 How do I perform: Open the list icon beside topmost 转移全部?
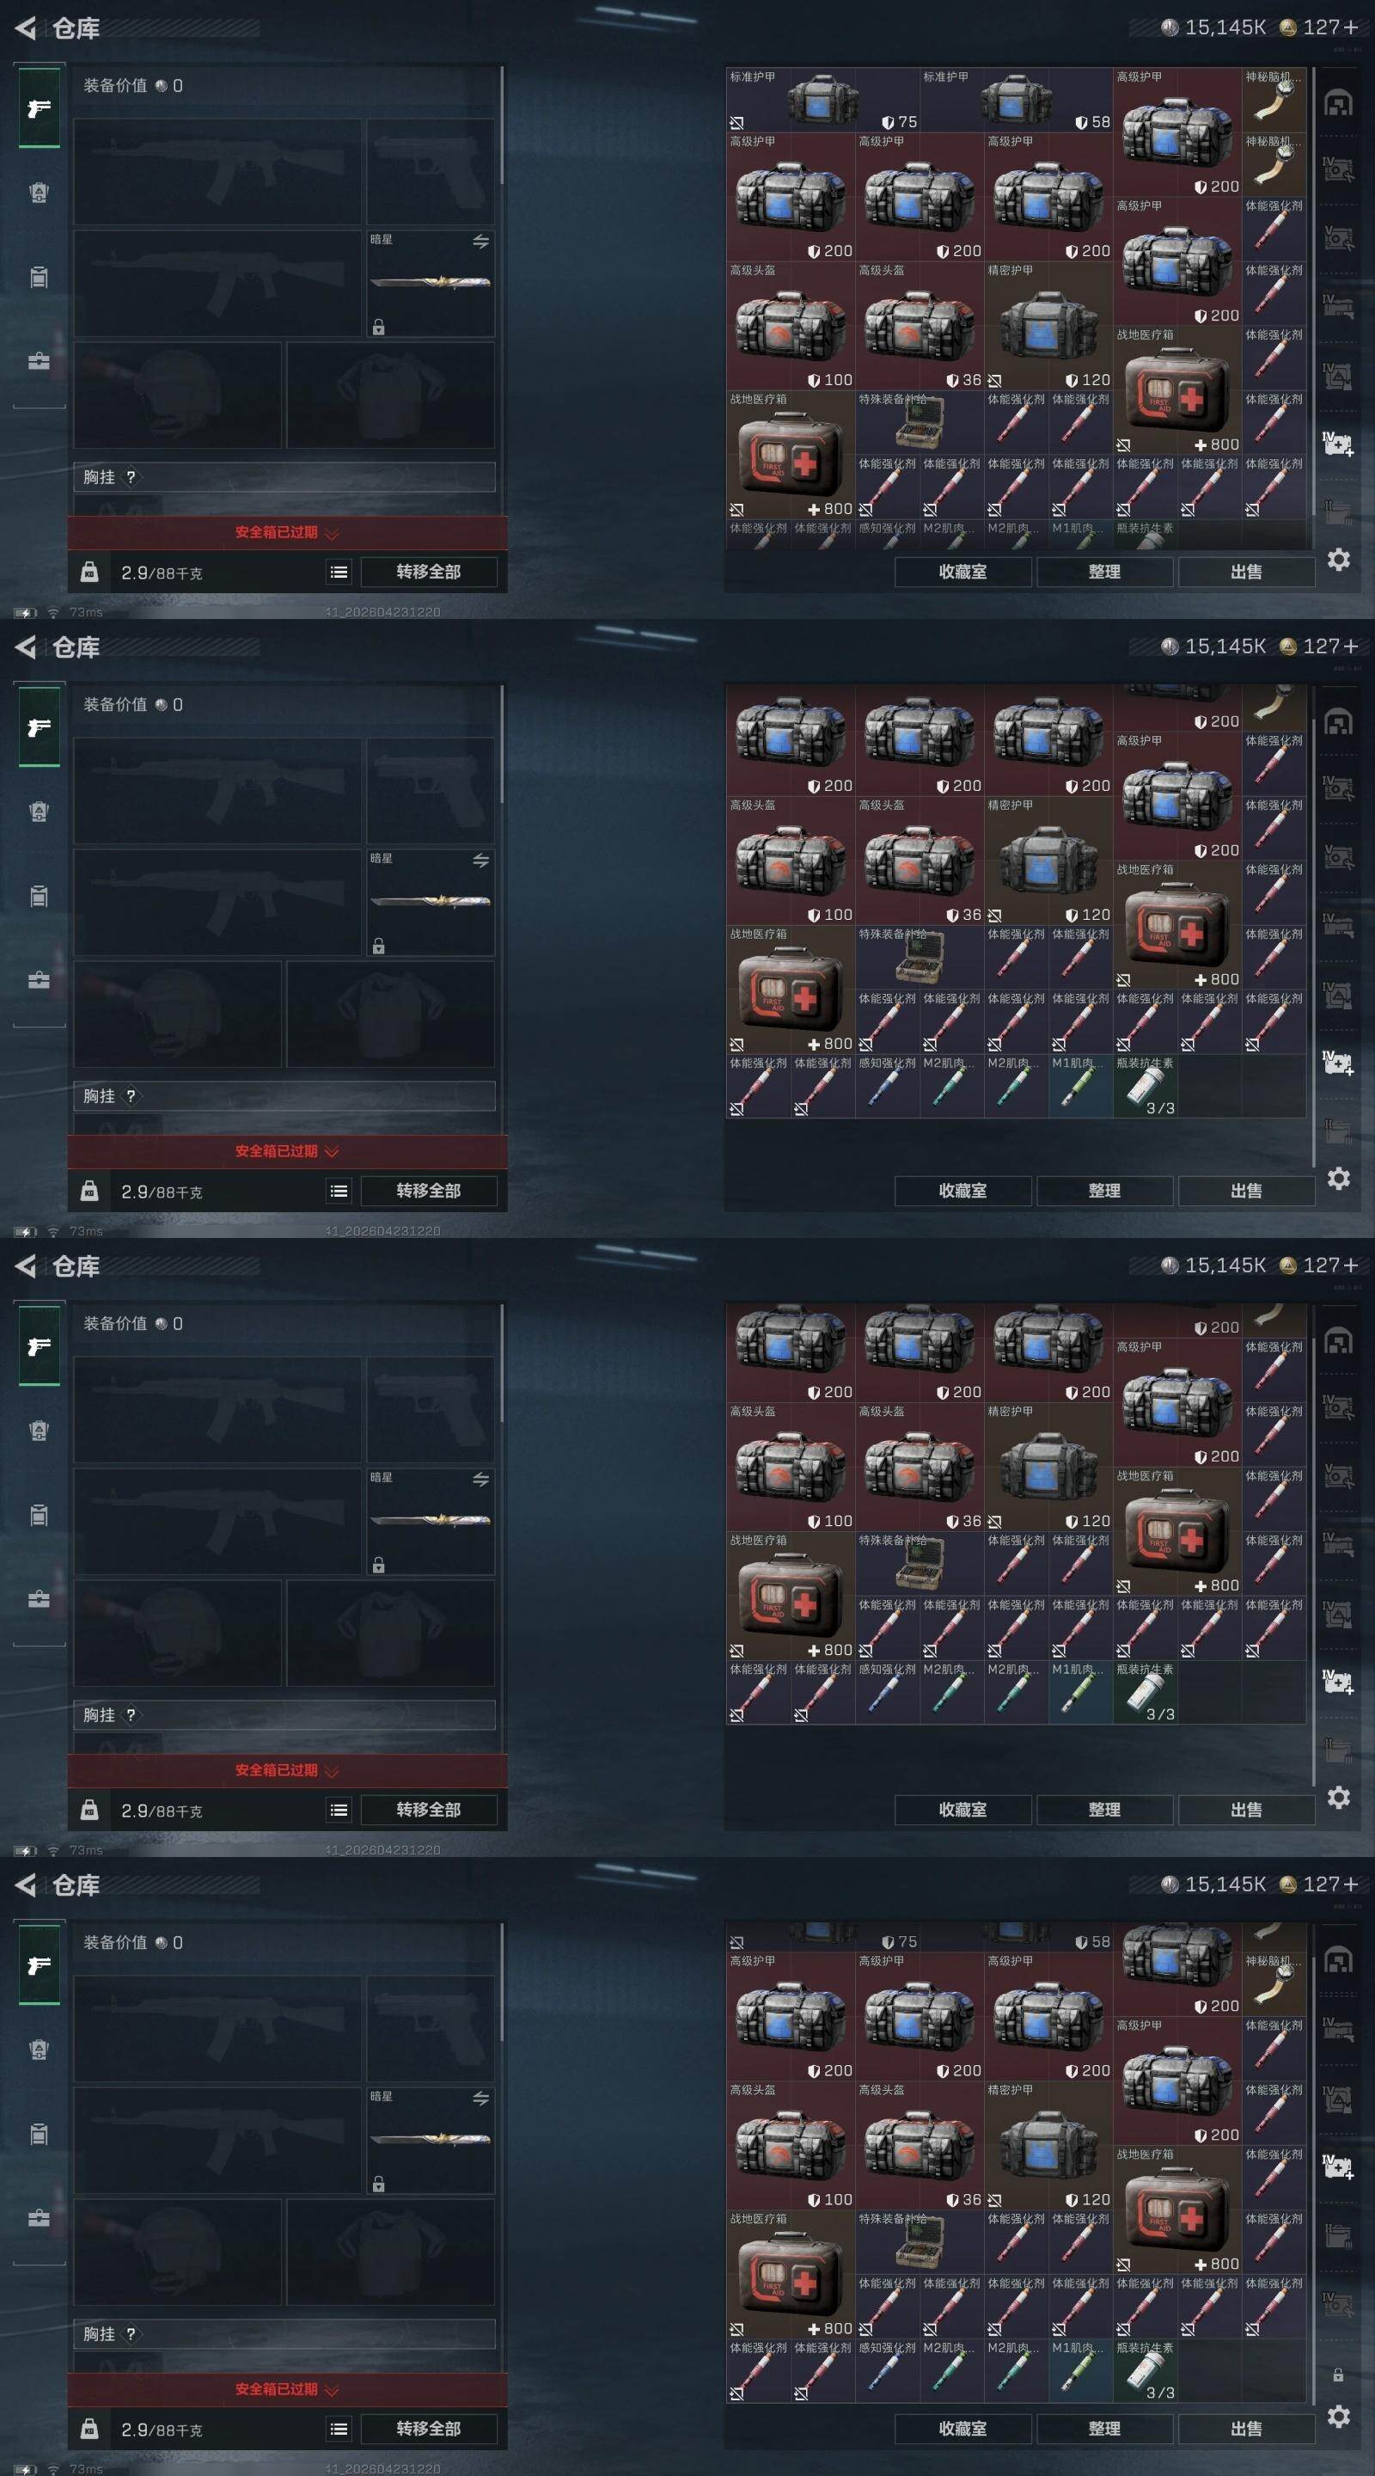[339, 572]
